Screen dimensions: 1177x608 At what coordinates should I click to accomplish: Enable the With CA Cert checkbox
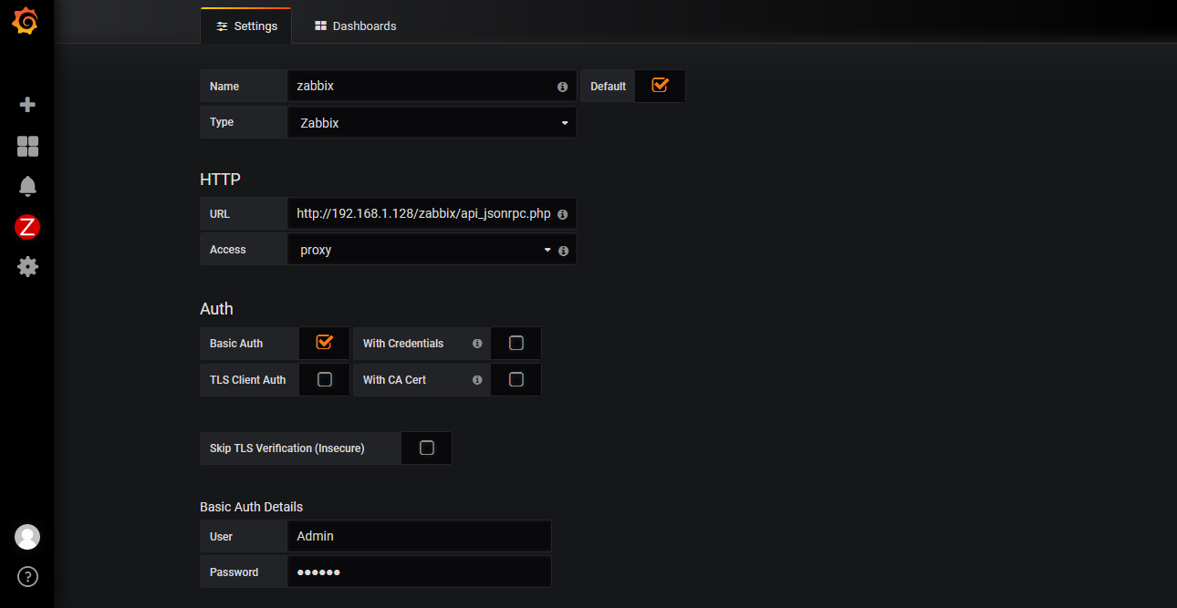[x=516, y=380]
